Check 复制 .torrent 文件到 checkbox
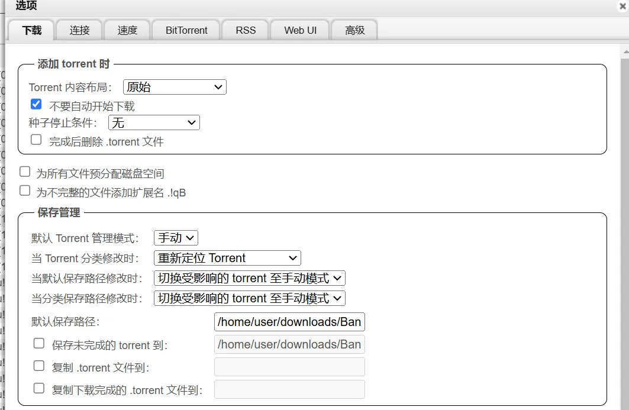Screen dimensions: 629x410 point(39,366)
